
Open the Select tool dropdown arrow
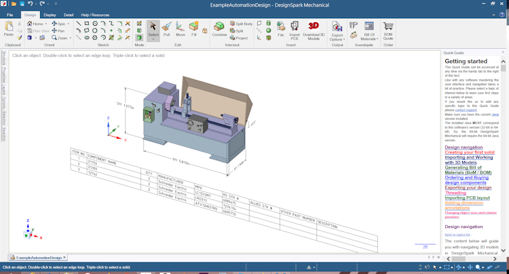click(x=153, y=39)
